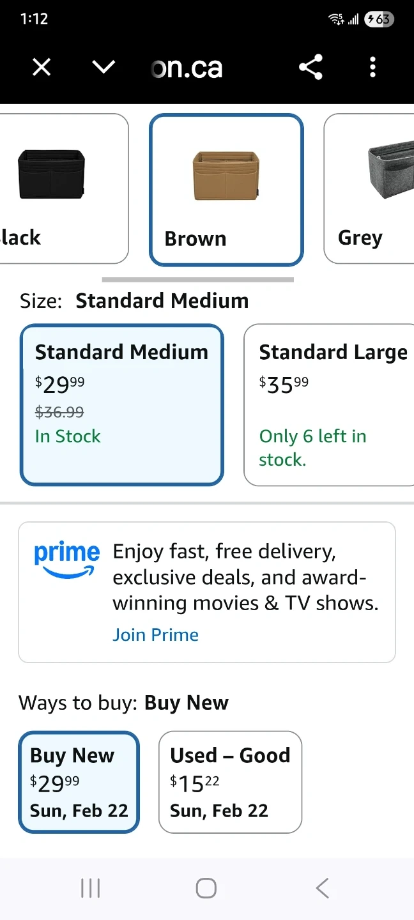Open the recent apps navigation icon
The width and height of the screenshot is (414, 920).
91,888
